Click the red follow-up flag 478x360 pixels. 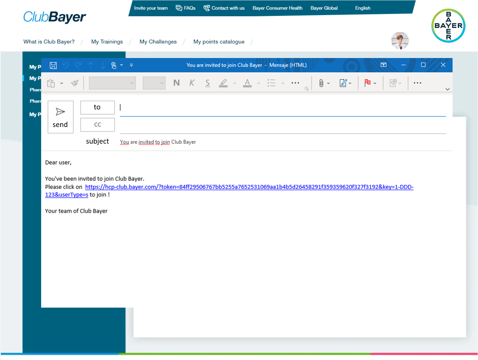click(x=367, y=83)
